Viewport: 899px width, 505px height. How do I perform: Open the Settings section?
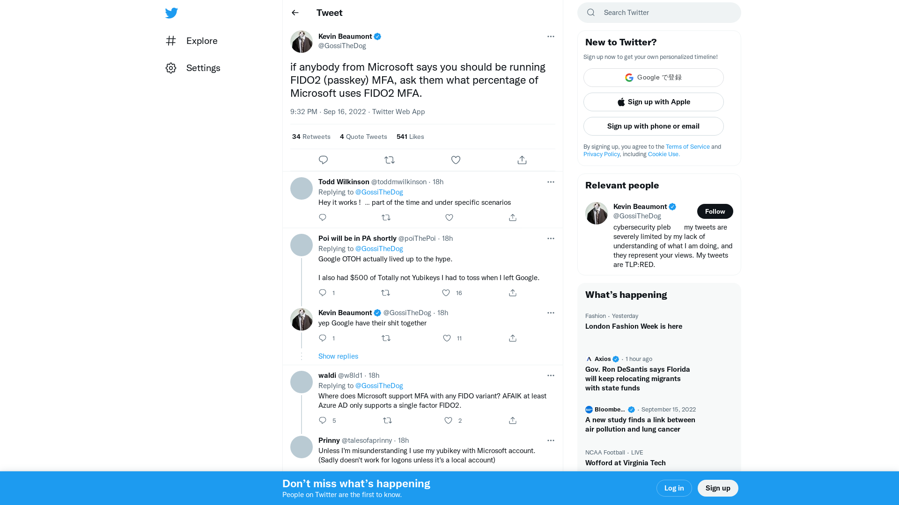click(203, 68)
